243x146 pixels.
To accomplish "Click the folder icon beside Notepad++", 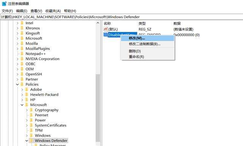I will (22, 54).
